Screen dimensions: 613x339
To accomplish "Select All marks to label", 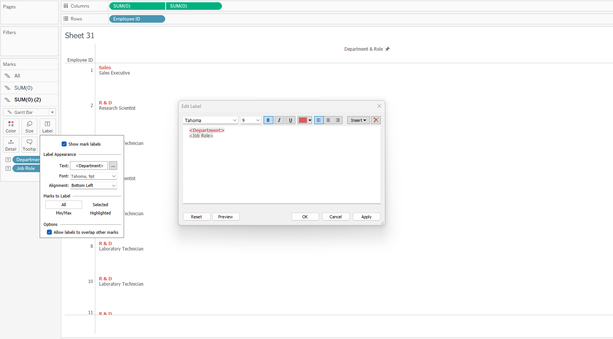I will [x=64, y=205].
